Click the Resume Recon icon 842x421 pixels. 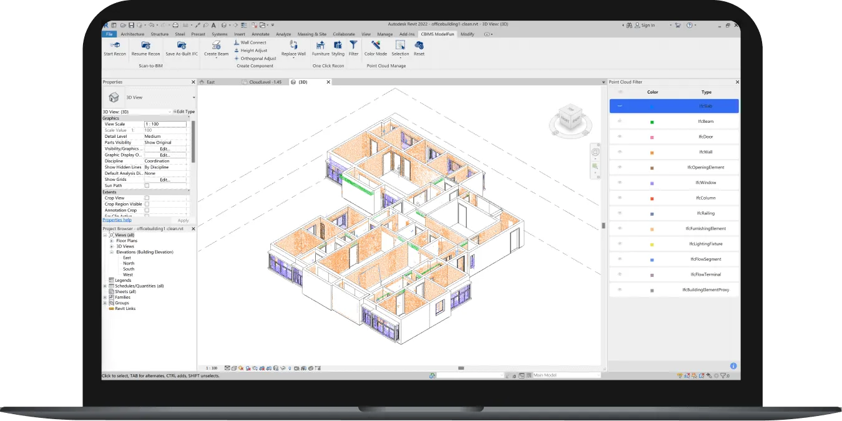click(x=145, y=46)
